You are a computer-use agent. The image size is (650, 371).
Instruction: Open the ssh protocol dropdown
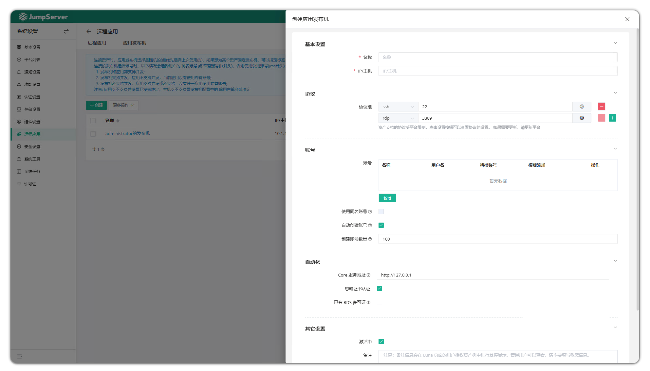point(398,107)
